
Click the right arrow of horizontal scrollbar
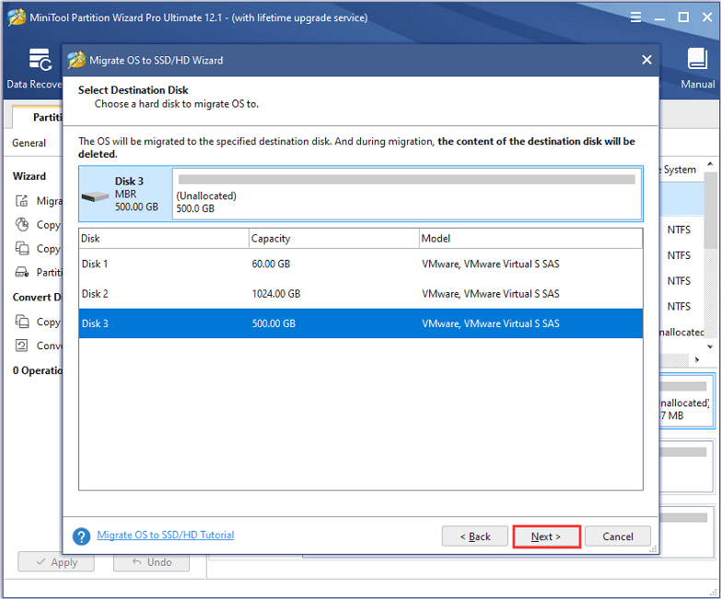tap(697, 359)
